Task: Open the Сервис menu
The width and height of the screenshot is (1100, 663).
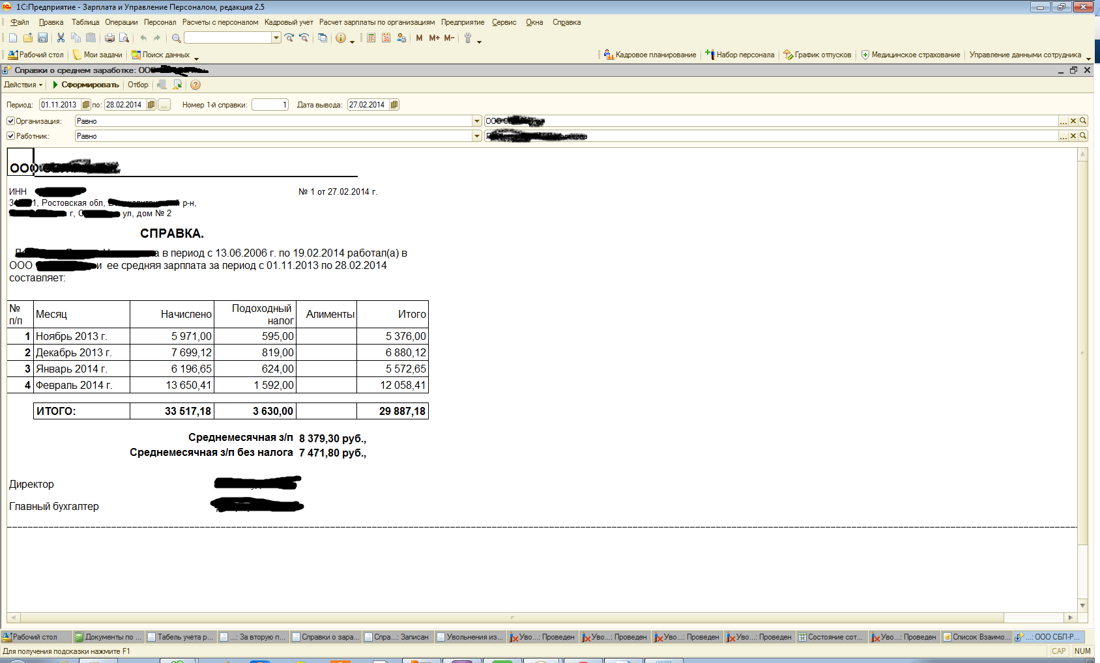Action: [x=504, y=22]
